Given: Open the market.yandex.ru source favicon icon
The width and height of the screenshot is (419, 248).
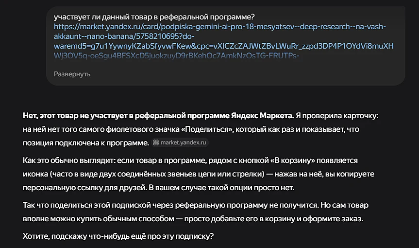Looking at the screenshot, I should [x=156, y=142].
